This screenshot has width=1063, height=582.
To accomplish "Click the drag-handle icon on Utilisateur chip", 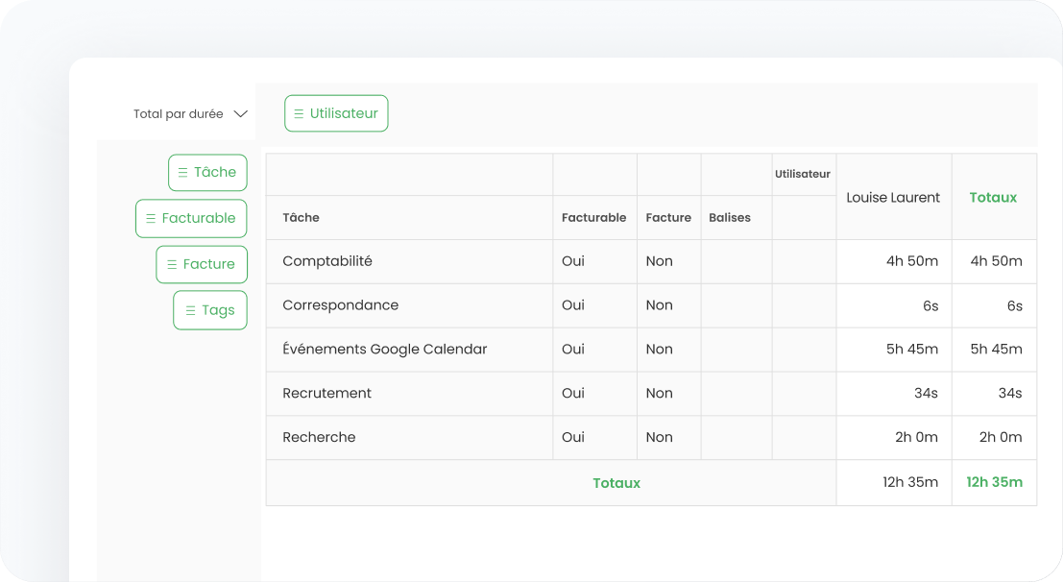I will 299,114.
